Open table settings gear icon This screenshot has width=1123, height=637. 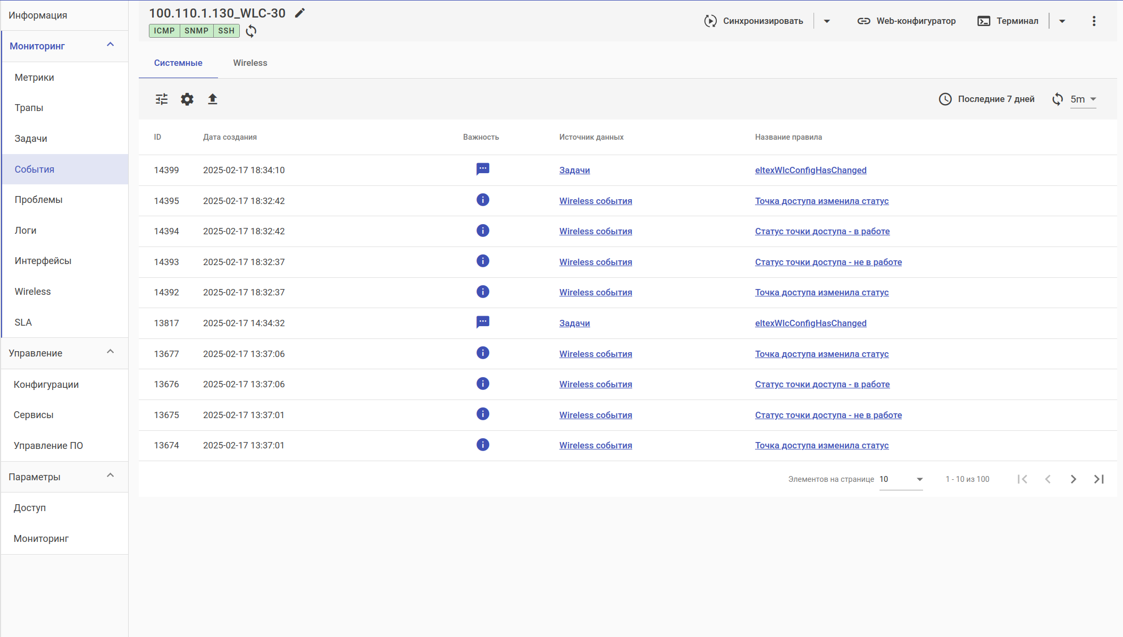click(x=187, y=99)
